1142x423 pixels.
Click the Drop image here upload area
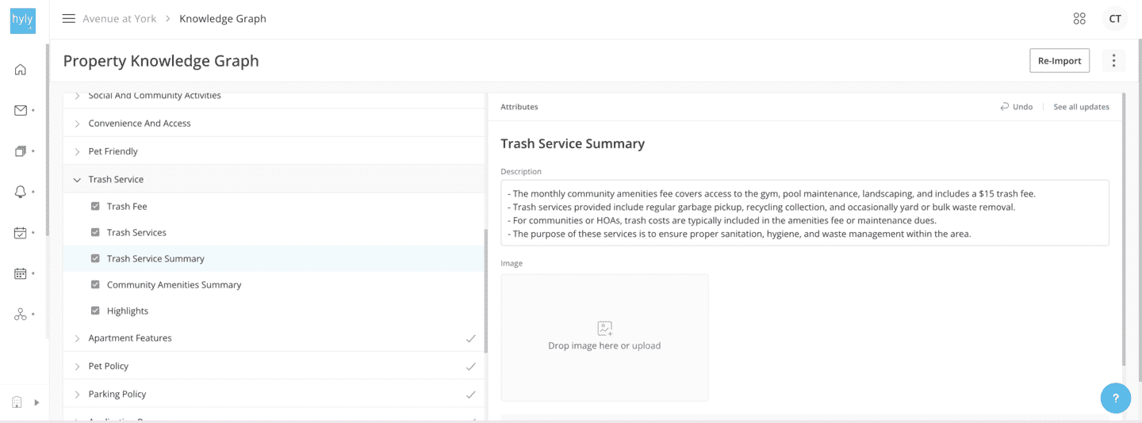pyautogui.click(x=604, y=337)
